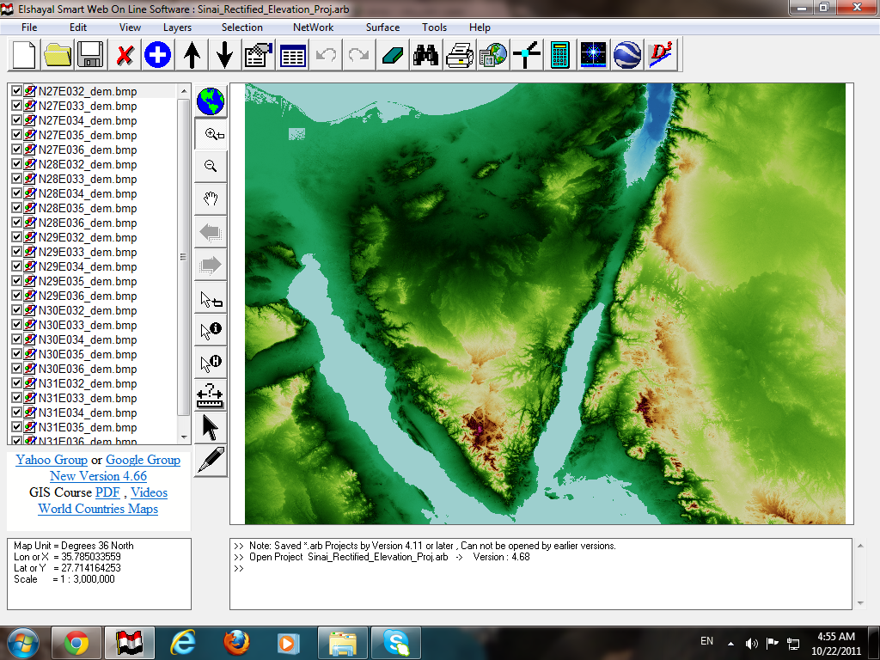
Task: Launch Google Chrome from taskbar
Action: tap(76, 643)
